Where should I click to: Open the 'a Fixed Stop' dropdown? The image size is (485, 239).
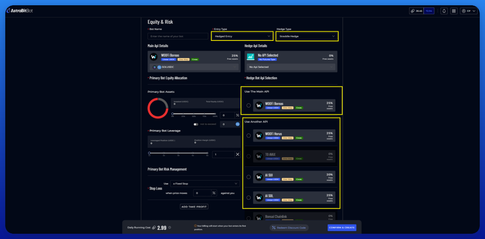(205, 184)
